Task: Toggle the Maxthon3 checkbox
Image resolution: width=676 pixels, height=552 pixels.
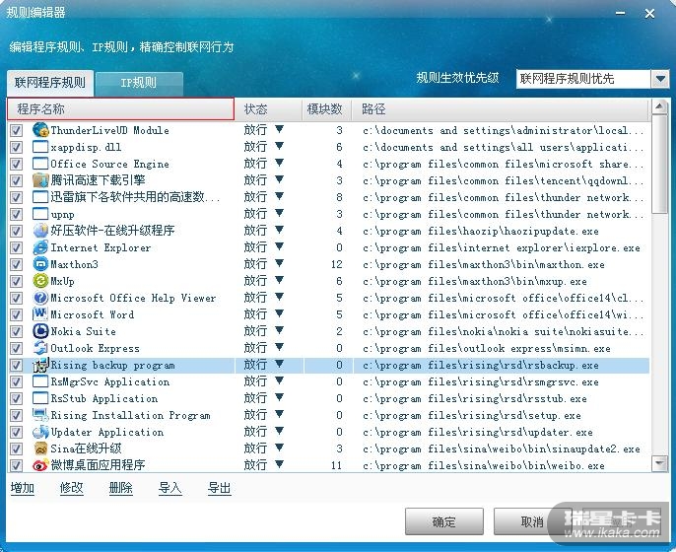Action: (17, 264)
